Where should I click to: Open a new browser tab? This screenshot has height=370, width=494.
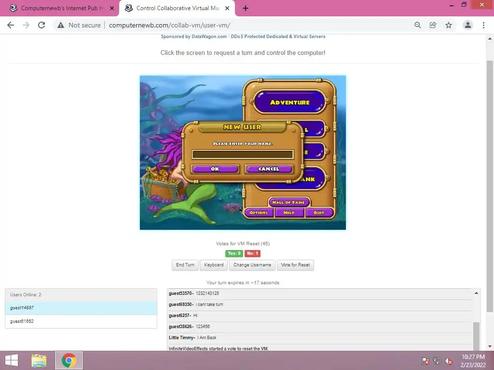click(246, 9)
